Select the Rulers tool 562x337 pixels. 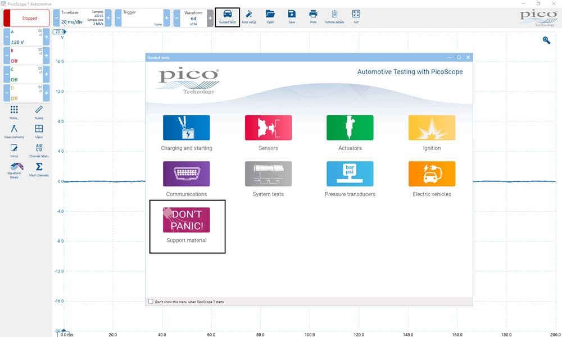(39, 112)
